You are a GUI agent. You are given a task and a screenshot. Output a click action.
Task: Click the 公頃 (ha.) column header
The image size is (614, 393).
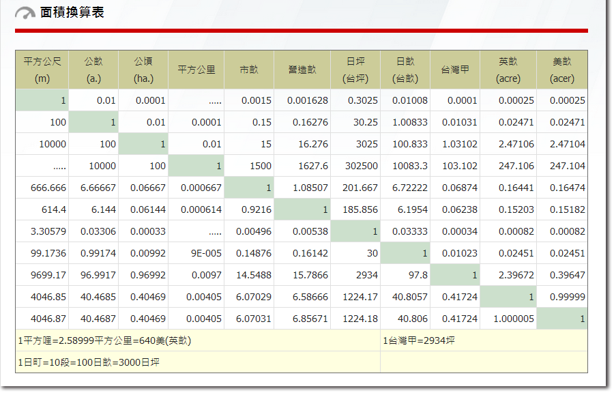point(143,70)
